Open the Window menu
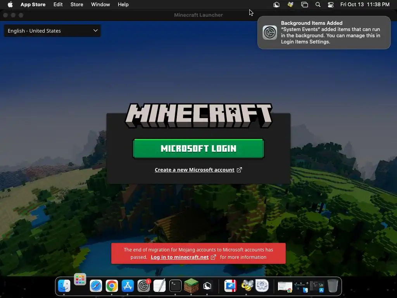The width and height of the screenshot is (397, 298). [100, 5]
